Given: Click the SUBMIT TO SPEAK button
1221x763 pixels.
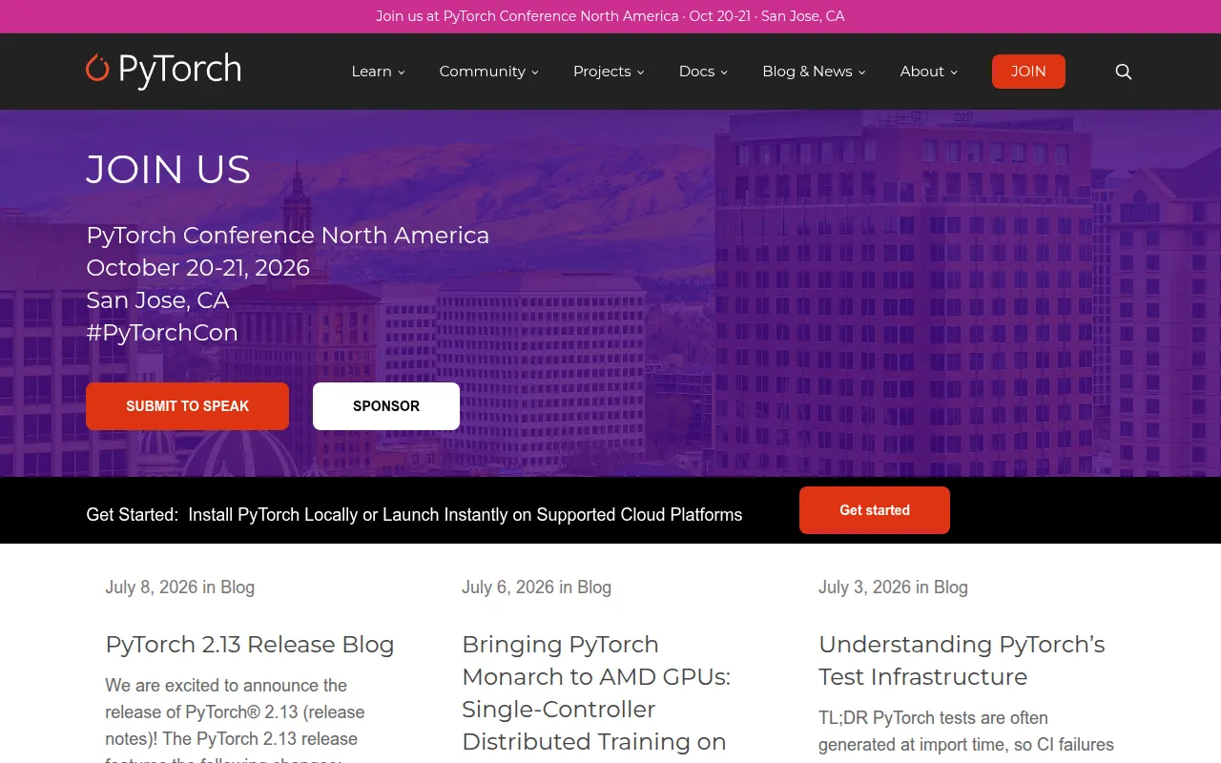Looking at the screenshot, I should tap(187, 406).
